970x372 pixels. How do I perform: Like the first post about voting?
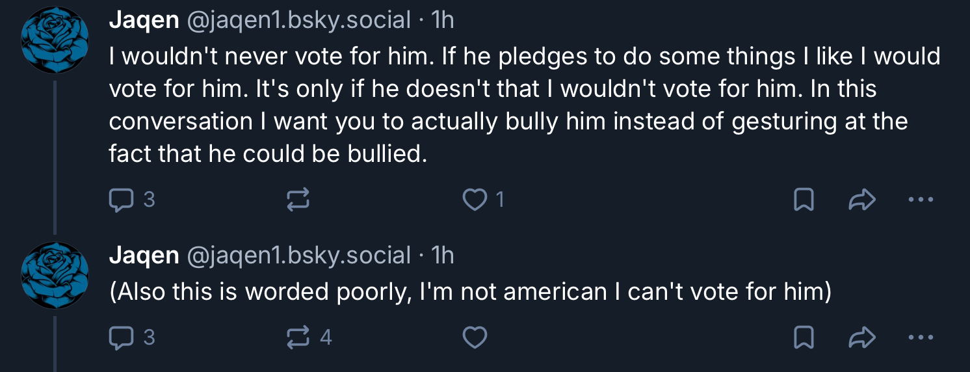tap(474, 200)
